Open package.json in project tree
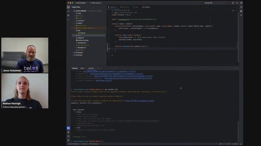Screen dimensions: 261x146 [x=81, y=43]
